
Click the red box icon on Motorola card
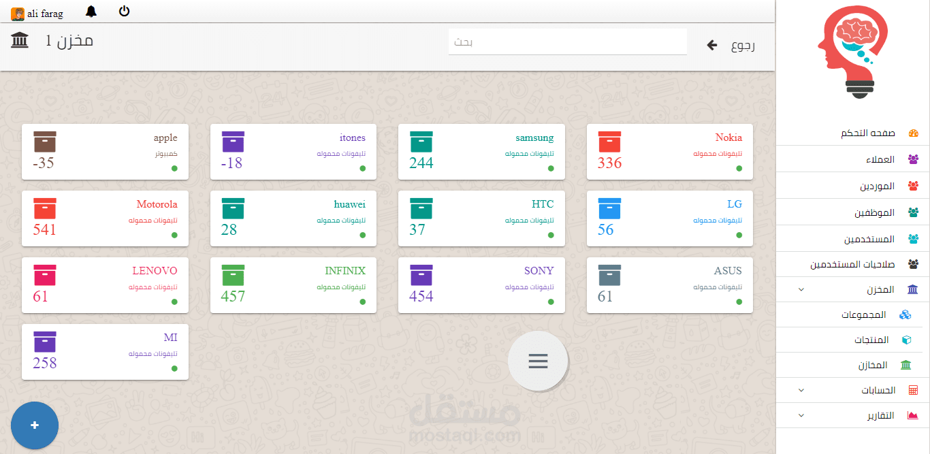[x=44, y=208]
